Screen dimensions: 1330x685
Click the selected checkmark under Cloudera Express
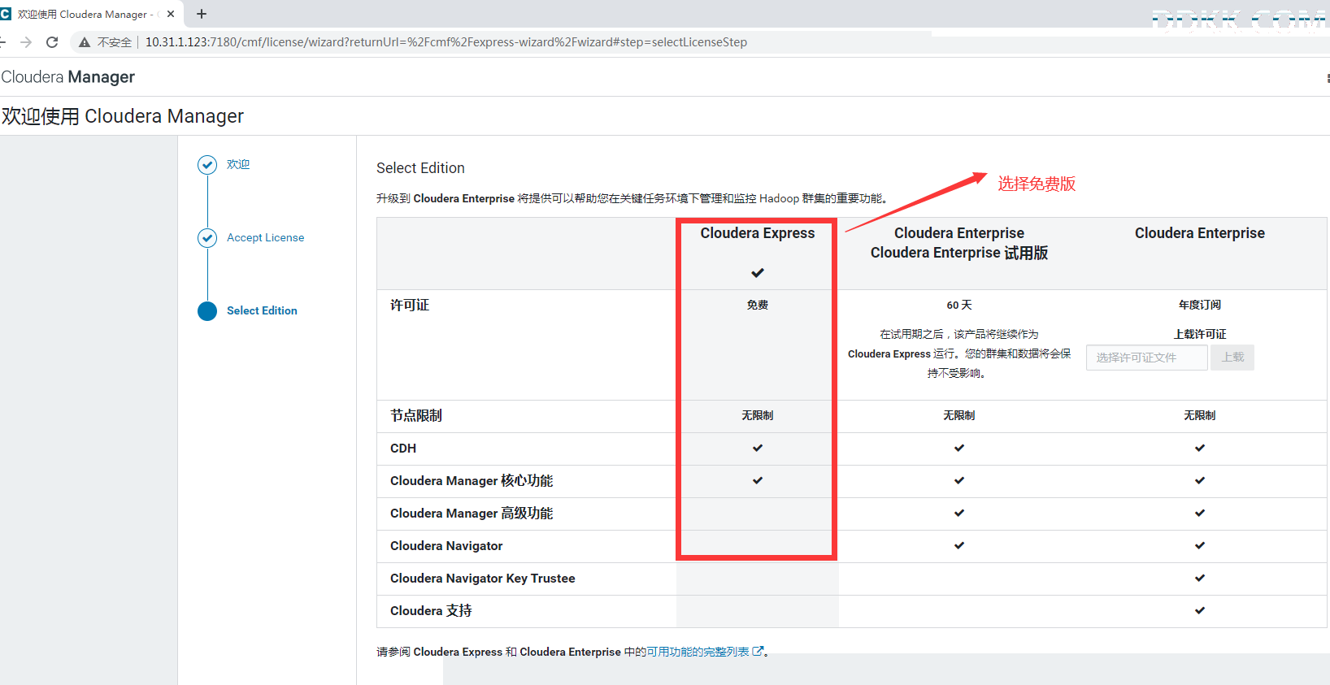pos(758,273)
